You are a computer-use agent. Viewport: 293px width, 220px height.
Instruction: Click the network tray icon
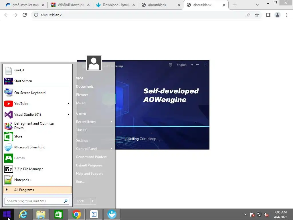click(x=259, y=215)
